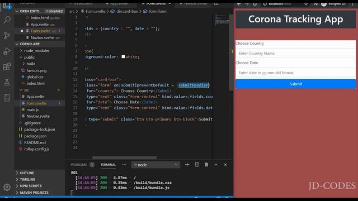Collapse the CORNO-APP folder section
Viewport: 358px width, 201px height.
click(x=40, y=44)
